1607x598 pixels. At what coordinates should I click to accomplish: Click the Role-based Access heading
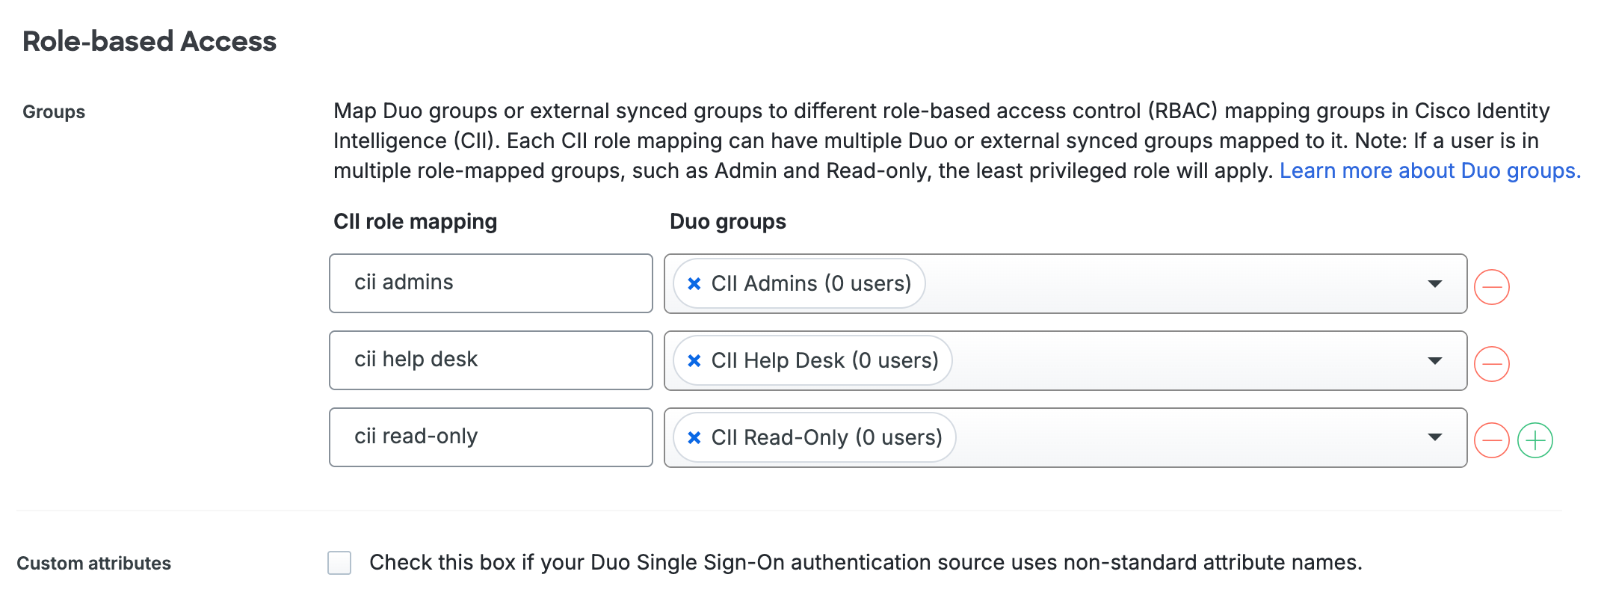149,41
